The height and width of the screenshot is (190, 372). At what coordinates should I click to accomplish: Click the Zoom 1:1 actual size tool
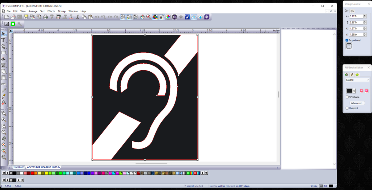pyautogui.click(x=4, y=157)
